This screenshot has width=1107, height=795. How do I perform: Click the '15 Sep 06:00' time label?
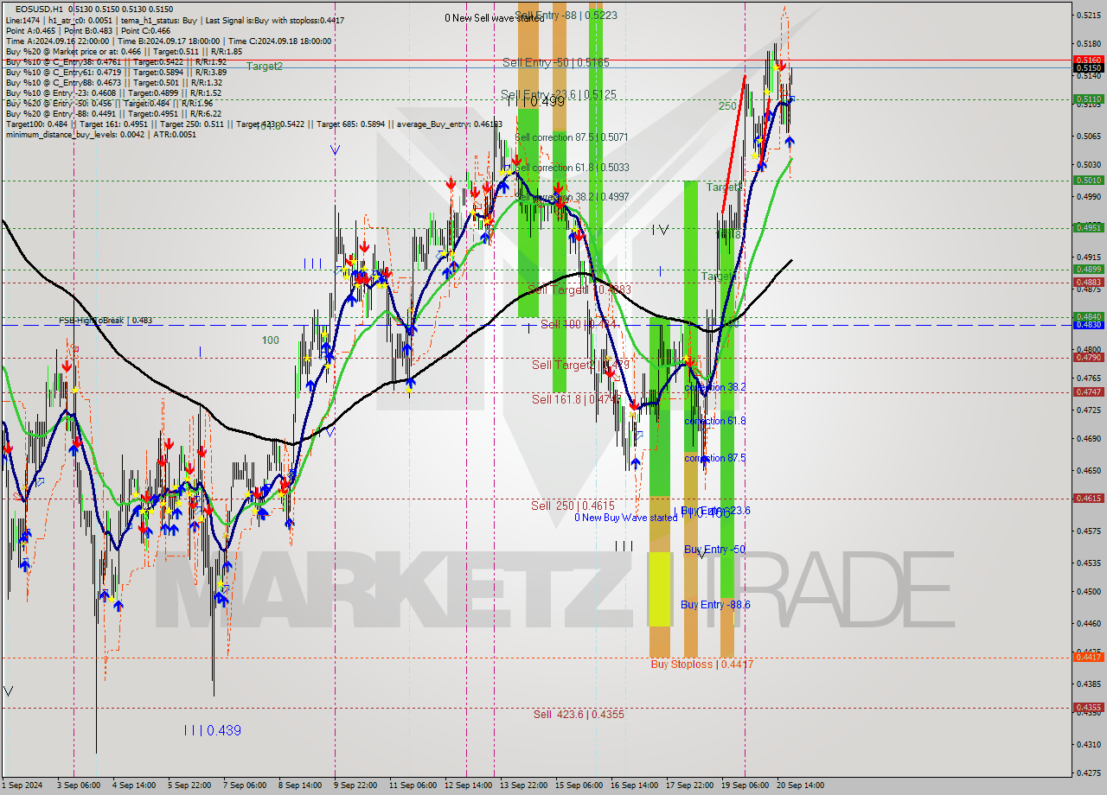tap(579, 785)
